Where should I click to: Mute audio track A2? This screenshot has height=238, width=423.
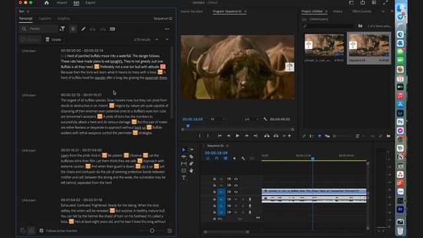pyautogui.click(x=236, y=206)
